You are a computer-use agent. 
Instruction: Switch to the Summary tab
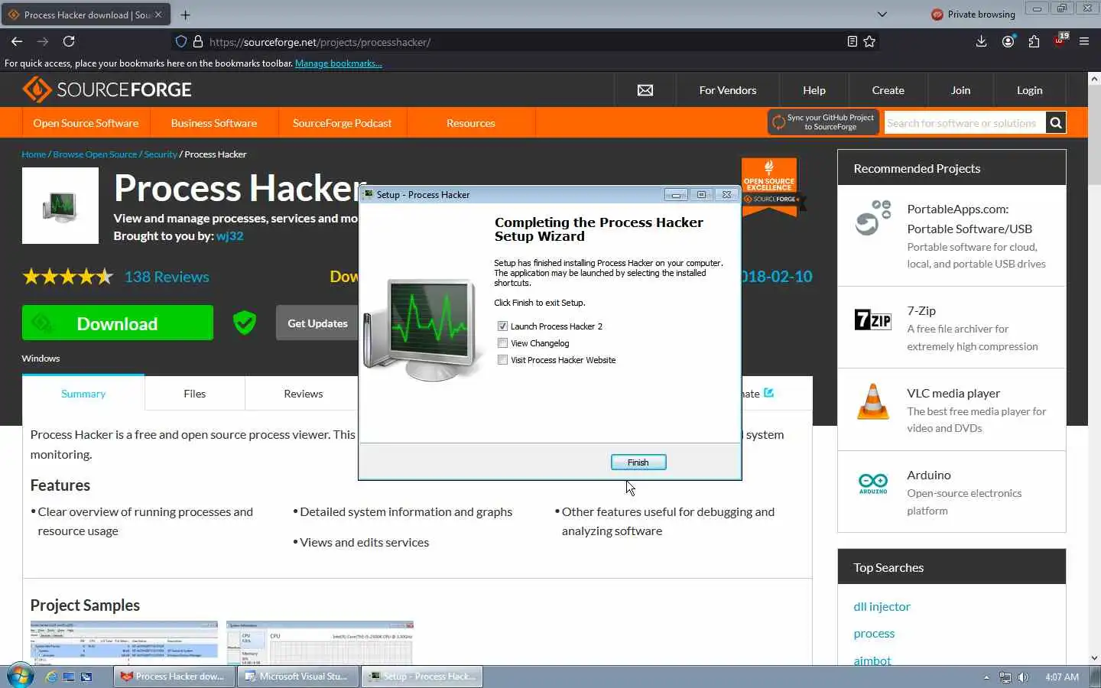pos(83,394)
